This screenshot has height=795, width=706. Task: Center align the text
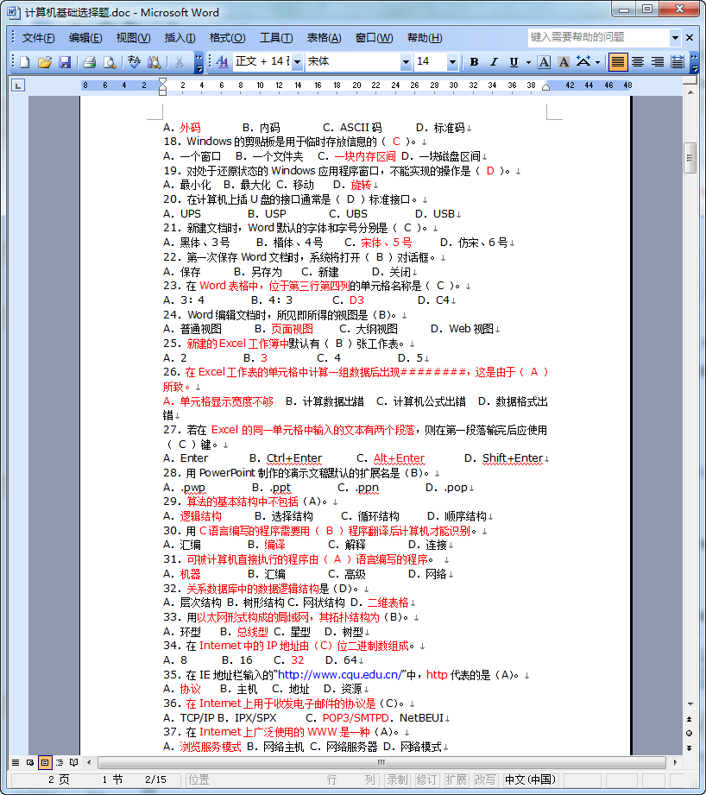click(x=638, y=62)
